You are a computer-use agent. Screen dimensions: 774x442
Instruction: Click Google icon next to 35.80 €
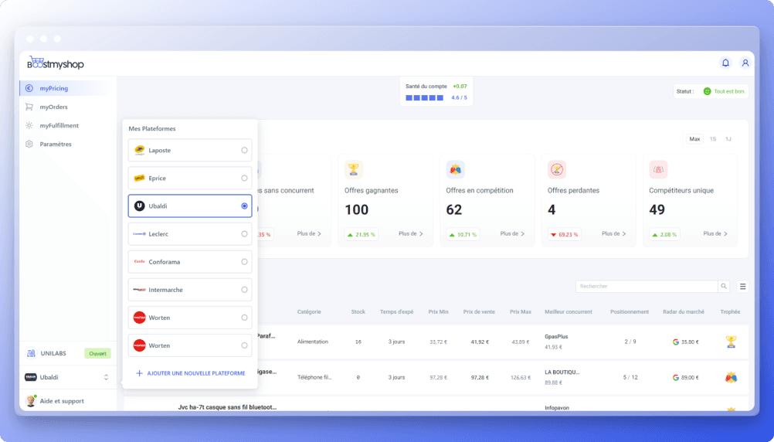676,342
